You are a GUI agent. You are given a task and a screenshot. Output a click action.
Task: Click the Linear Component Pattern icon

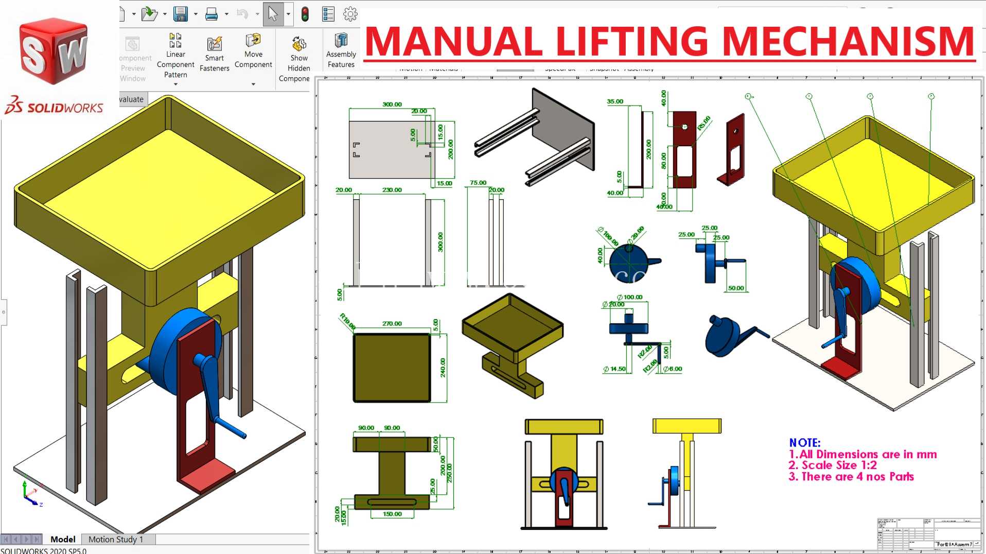point(175,40)
